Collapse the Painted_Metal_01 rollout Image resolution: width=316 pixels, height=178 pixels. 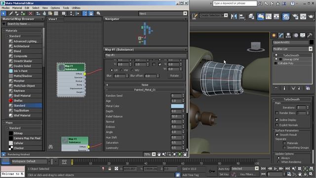[x=145, y=90]
